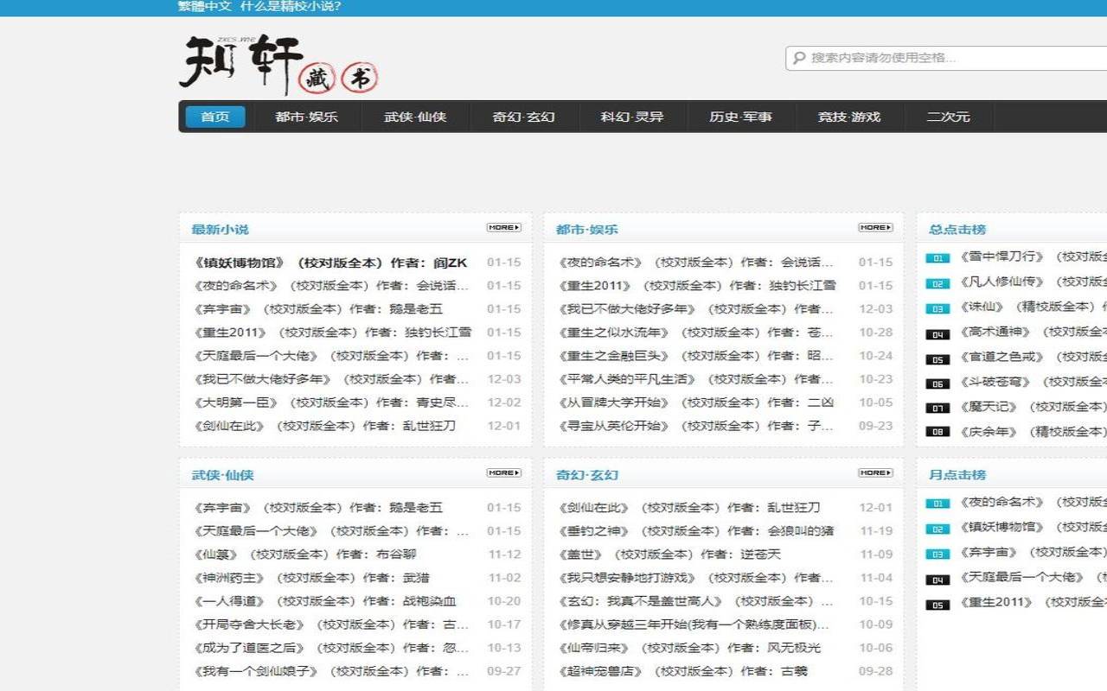
Task: Open 武侠·仙侠 section heading link
Action: tap(222, 474)
